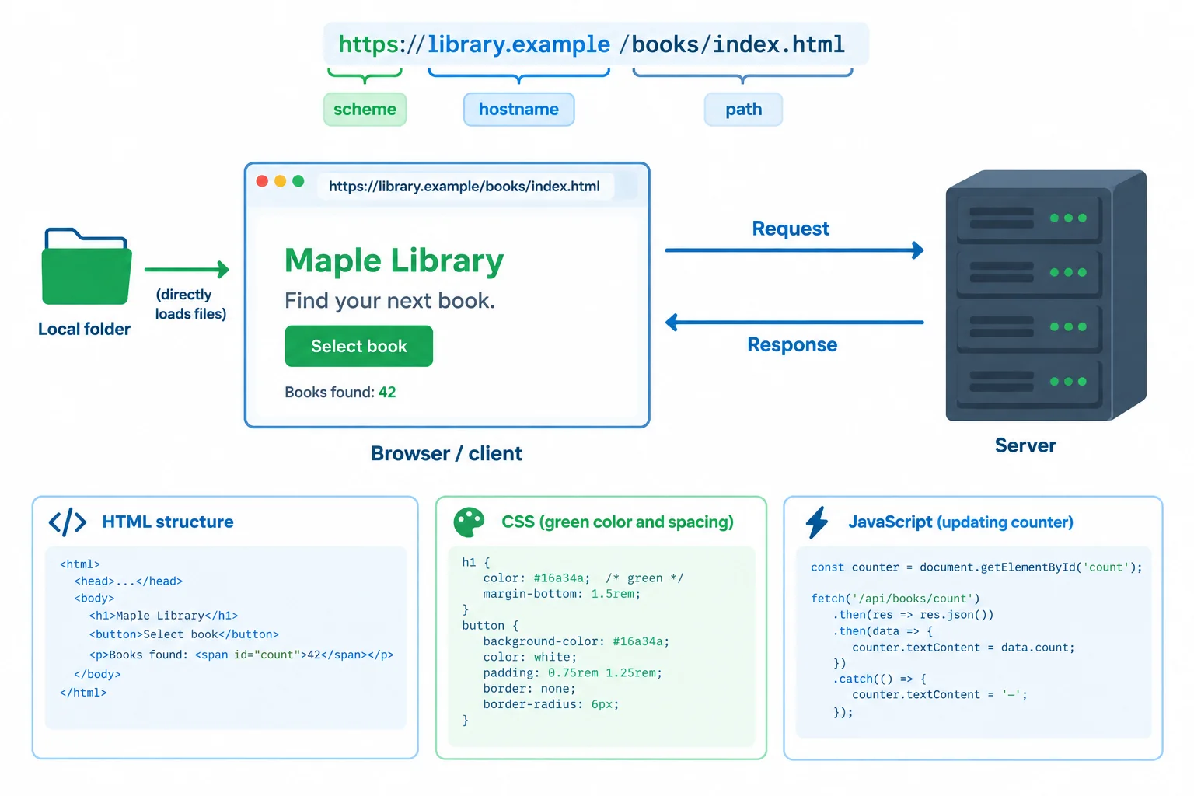Click the '<h1>Maple Library</h1>' code line
Image resolution: width=1194 pixels, height=796 pixels.
[x=163, y=616]
